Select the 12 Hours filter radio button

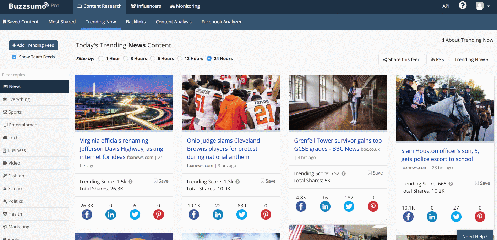[180, 58]
